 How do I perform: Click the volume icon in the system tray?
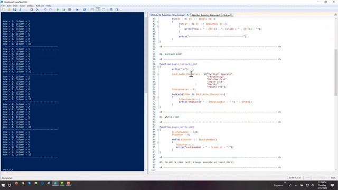pos(313,185)
